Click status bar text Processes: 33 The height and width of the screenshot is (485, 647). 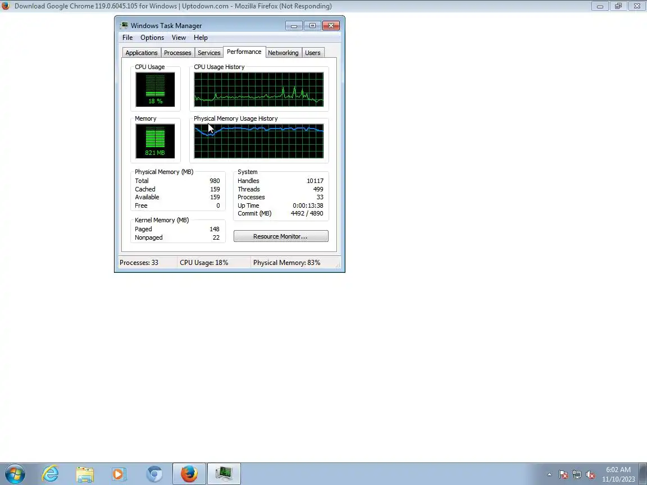coord(139,263)
